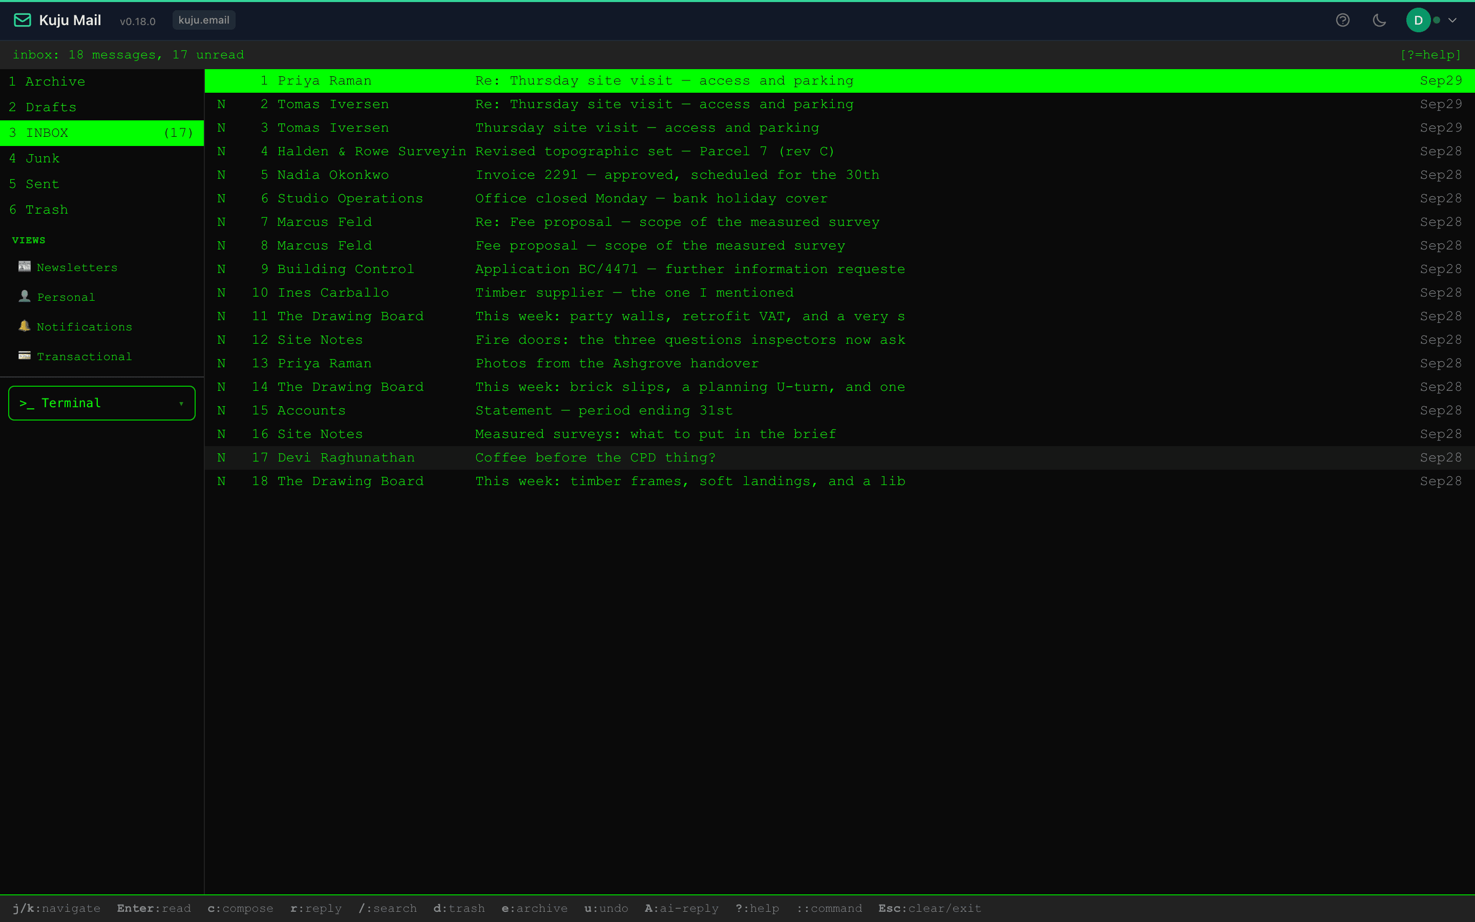Open the Junk folder
The image size is (1475, 922).
(x=102, y=159)
